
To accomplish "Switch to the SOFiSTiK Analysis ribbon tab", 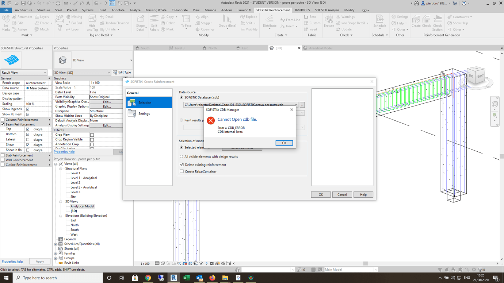I will (x=327, y=10).
